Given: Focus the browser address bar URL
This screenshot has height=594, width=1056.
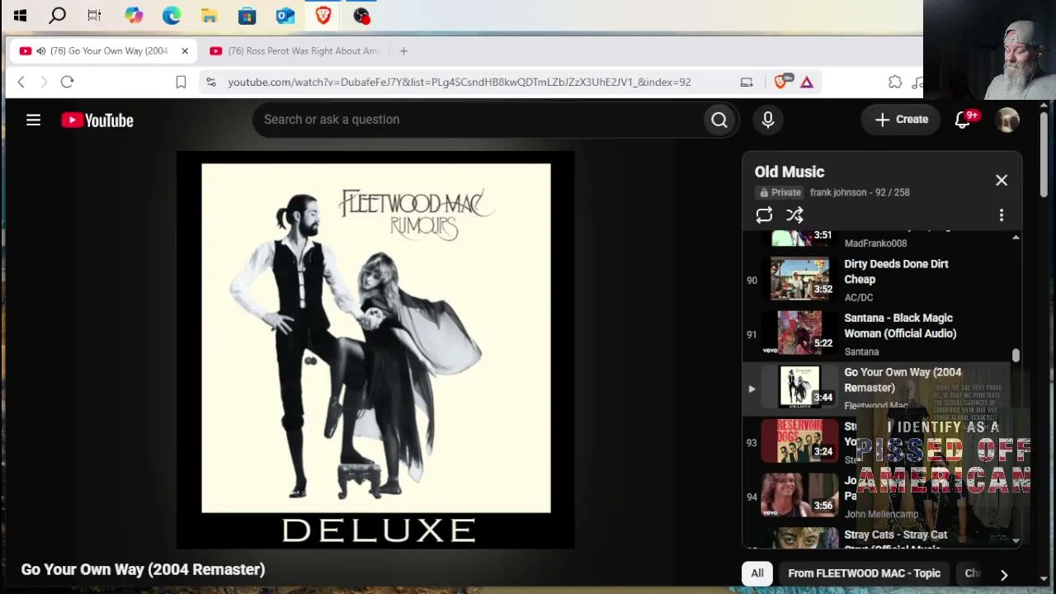Looking at the screenshot, I should (x=459, y=82).
